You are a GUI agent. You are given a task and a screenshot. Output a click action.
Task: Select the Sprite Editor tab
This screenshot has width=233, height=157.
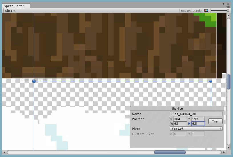coord(14,6)
